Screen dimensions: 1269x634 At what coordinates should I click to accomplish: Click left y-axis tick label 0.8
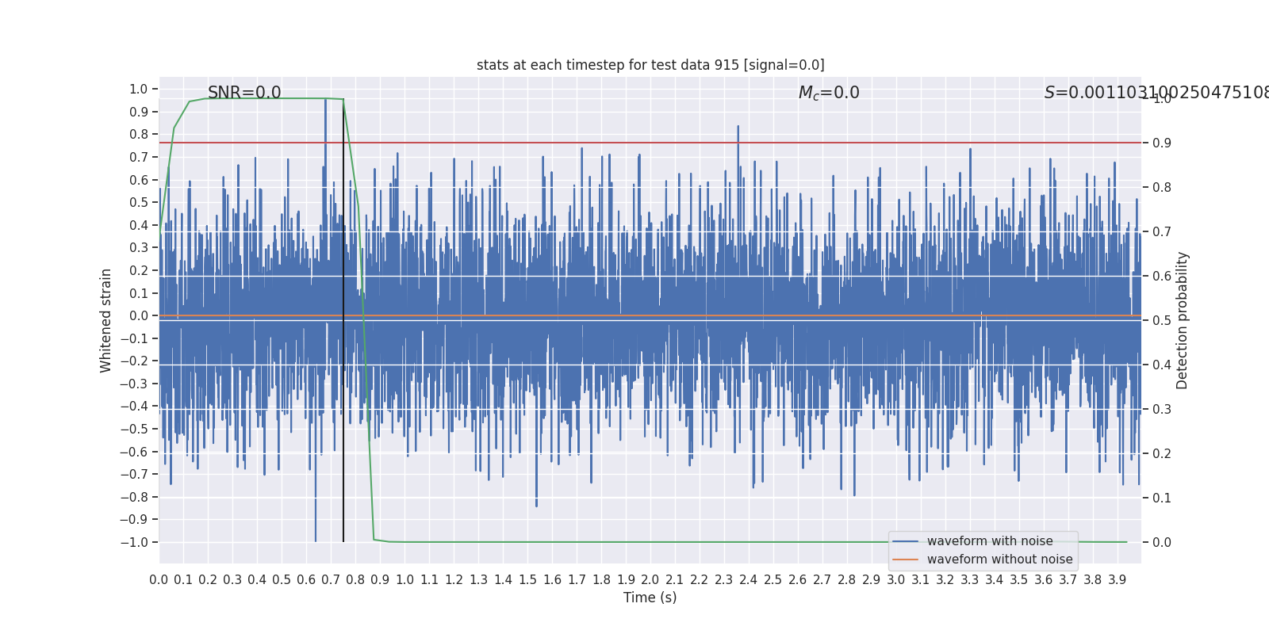(139, 135)
